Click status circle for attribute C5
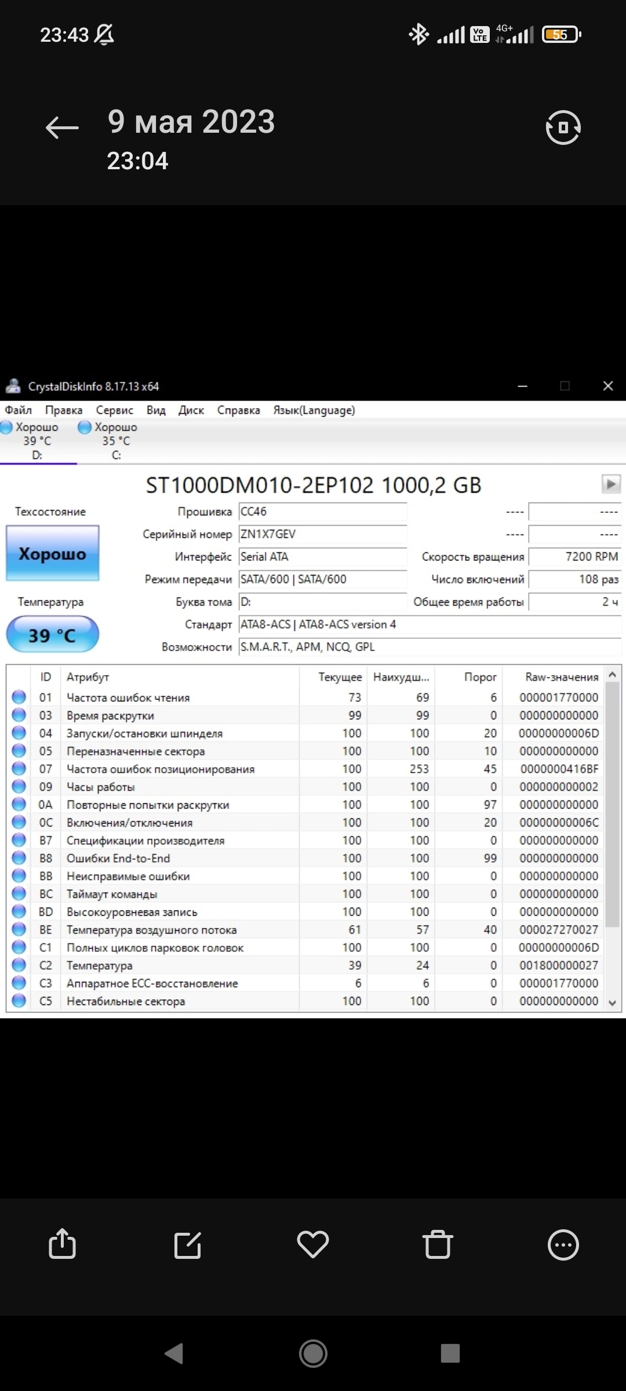The image size is (626, 1391). 19,1001
